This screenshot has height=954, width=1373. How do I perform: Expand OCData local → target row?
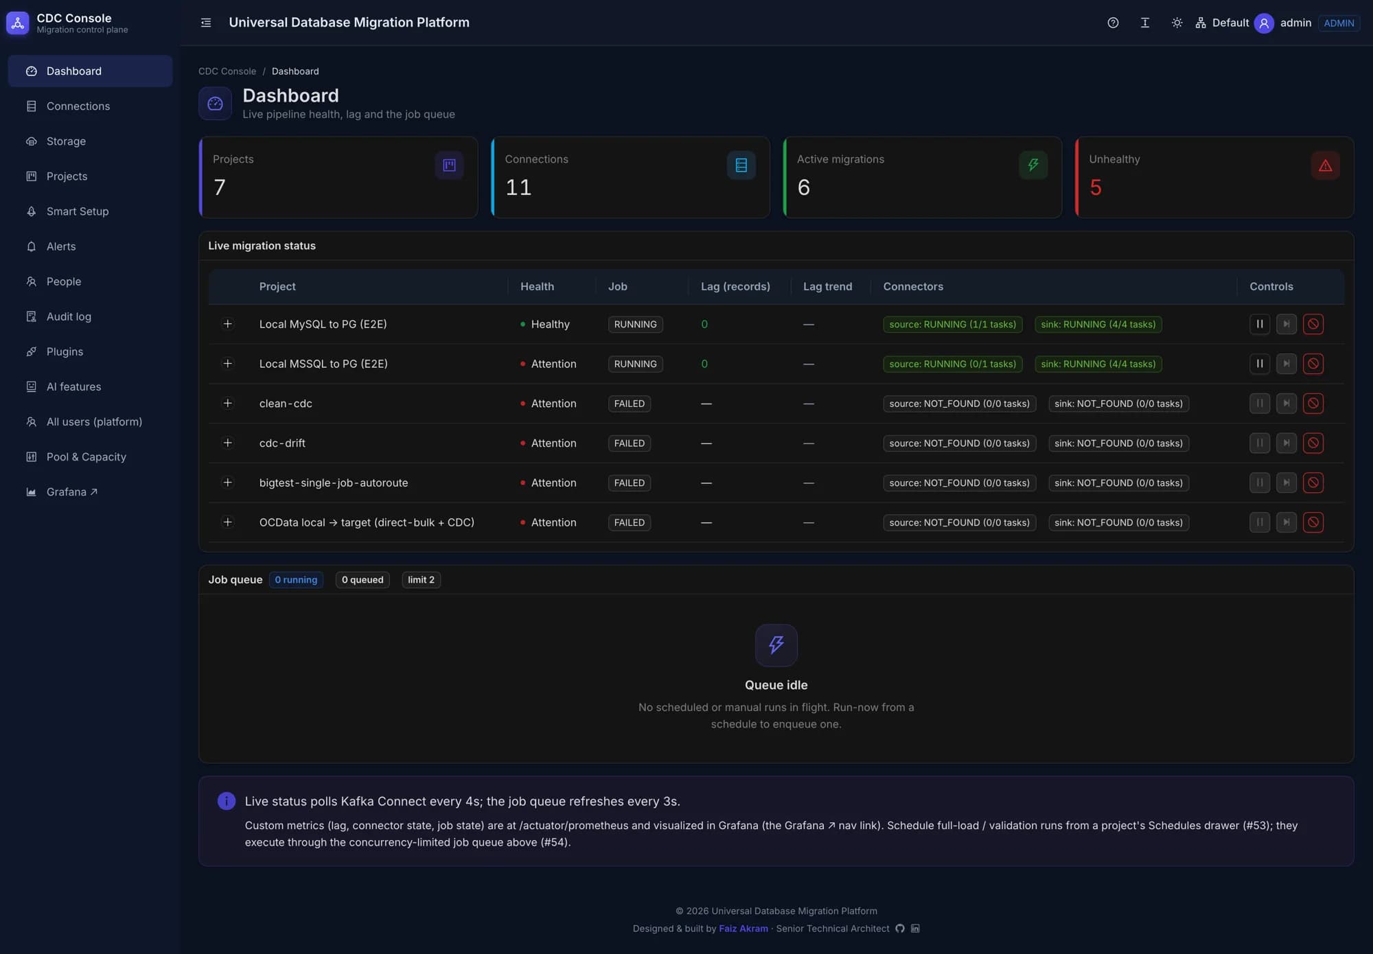tap(227, 522)
